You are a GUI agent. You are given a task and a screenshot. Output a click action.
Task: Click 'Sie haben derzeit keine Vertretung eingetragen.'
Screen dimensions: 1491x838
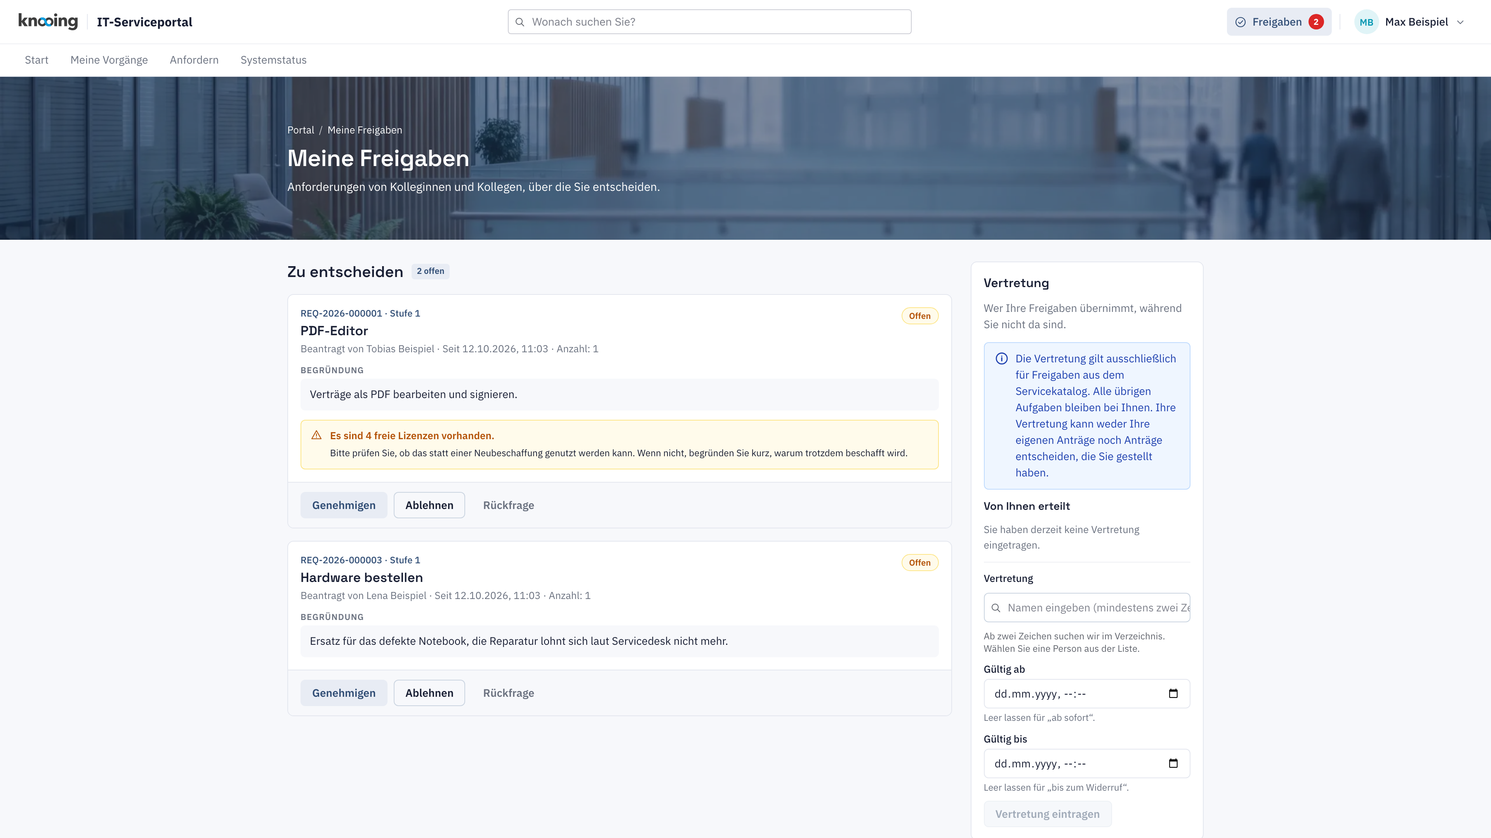tap(1061, 537)
